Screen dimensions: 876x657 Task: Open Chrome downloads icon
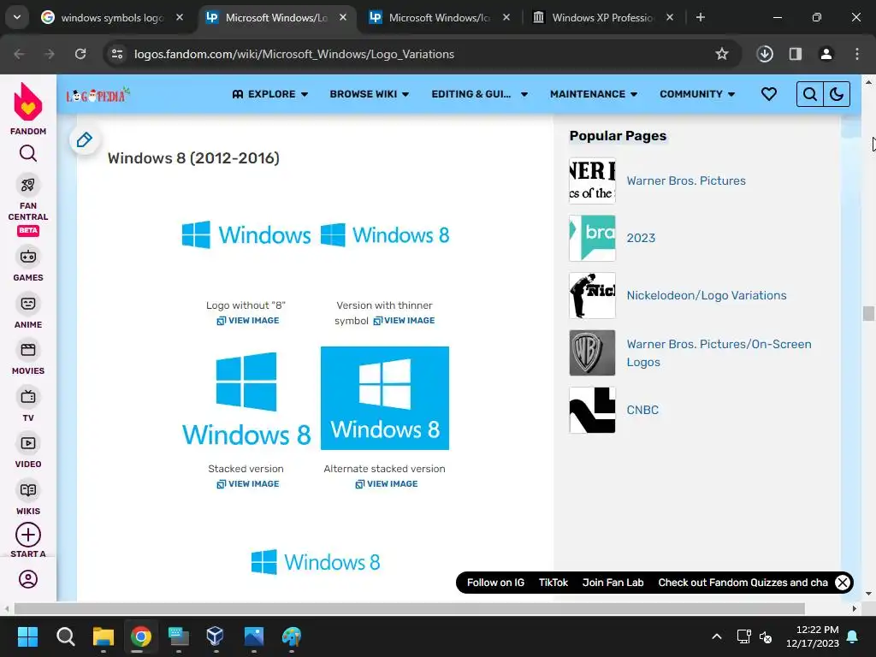(765, 54)
